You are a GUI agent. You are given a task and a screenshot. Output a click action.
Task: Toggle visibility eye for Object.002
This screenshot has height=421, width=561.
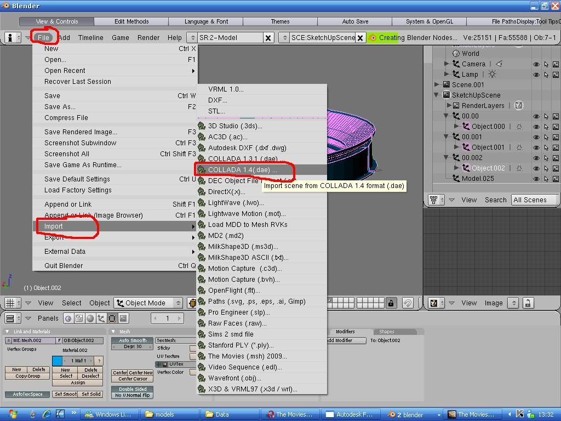pyautogui.click(x=536, y=168)
